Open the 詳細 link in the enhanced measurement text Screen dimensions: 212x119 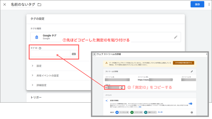pos(140,107)
